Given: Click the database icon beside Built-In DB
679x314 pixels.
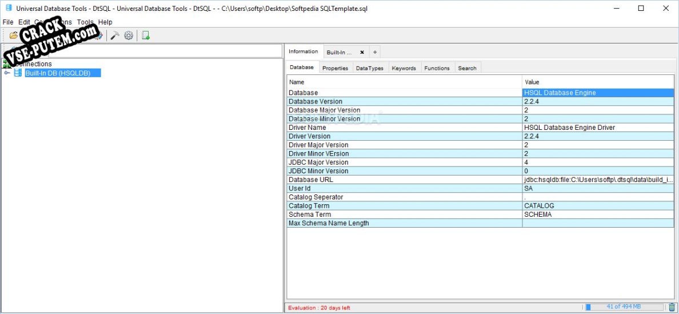Looking at the screenshot, I should coord(18,73).
